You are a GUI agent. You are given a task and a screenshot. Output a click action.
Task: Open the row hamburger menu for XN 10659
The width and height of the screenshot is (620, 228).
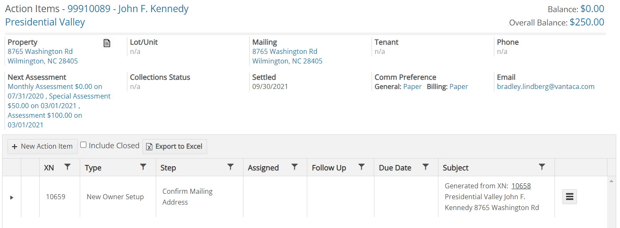pyautogui.click(x=570, y=196)
